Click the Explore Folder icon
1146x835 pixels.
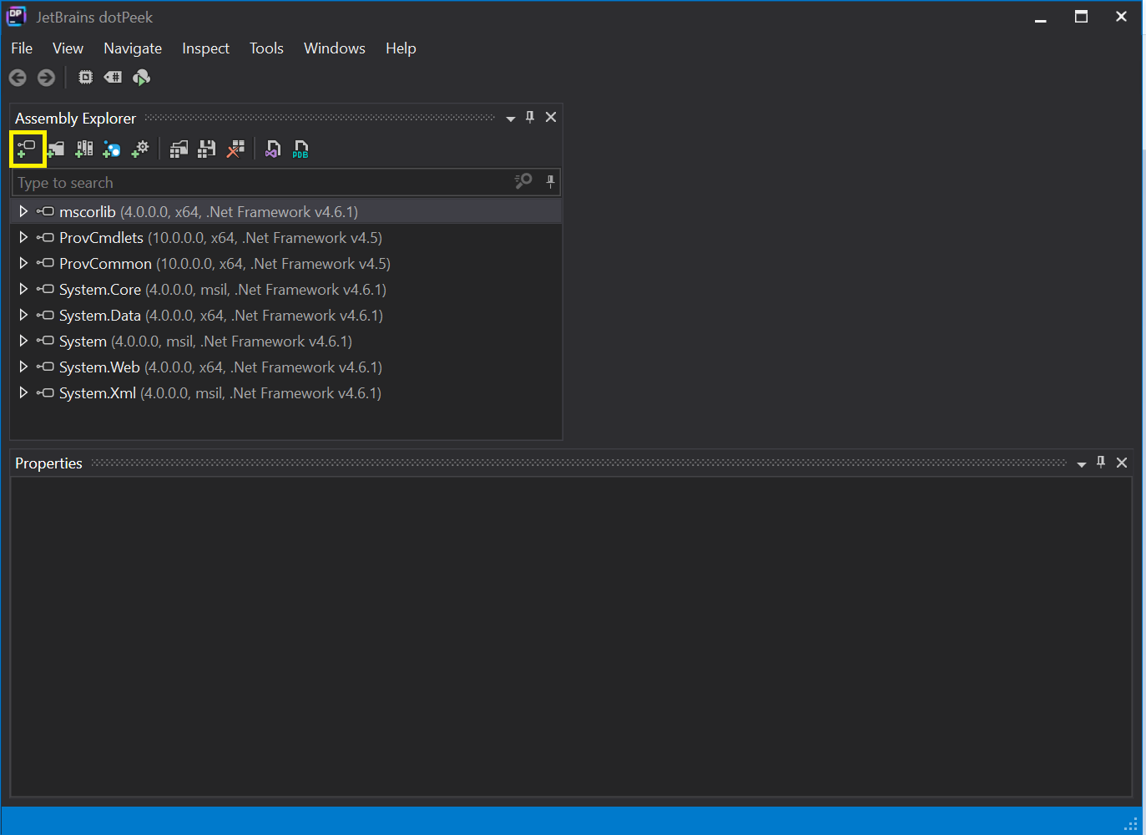[56, 149]
